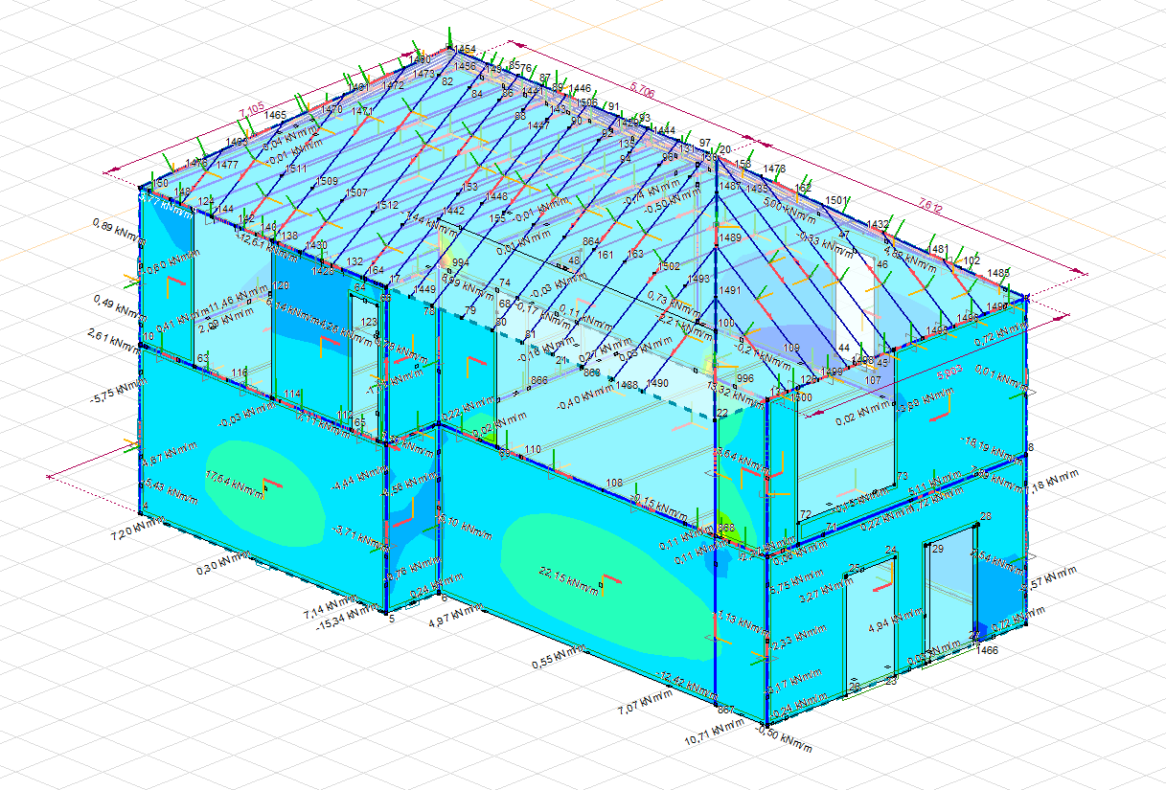This screenshot has height=790, width=1166.
Task: Select node 107 below roof window
Action: (873, 380)
